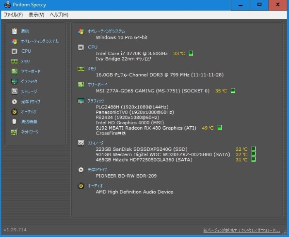
Task: Click the CPU heading link in summary
Action: pyautogui.click(x=93, y=47)
